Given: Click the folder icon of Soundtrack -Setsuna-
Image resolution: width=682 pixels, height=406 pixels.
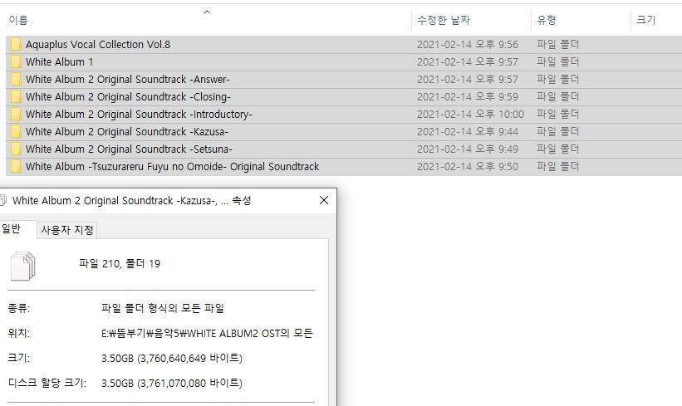Looking at the screenshot, I should (16, 149).
